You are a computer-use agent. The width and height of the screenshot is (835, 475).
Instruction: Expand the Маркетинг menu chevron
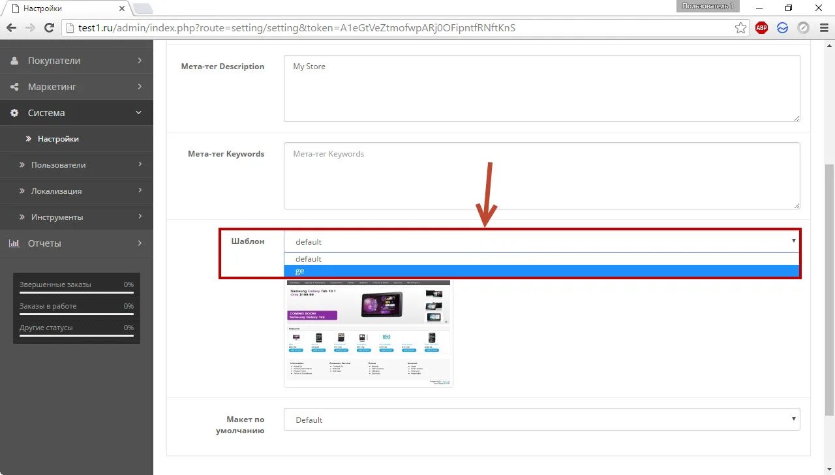[140, 87]
